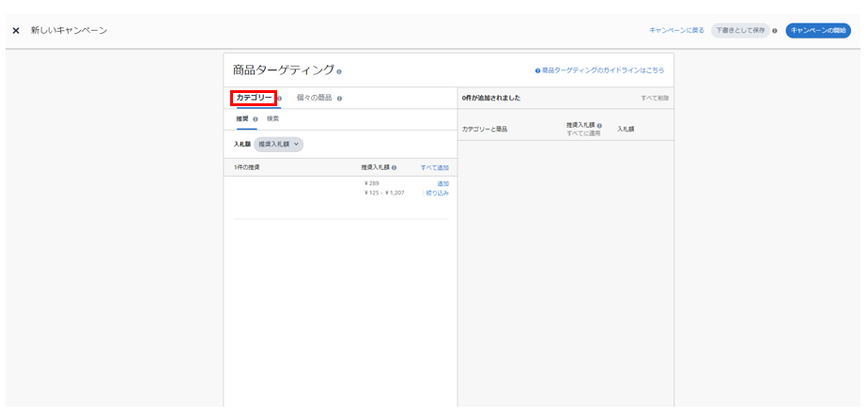Start campaign with キャンペーンの開始 button
This screenshot has height=418, width=868.
818,30
